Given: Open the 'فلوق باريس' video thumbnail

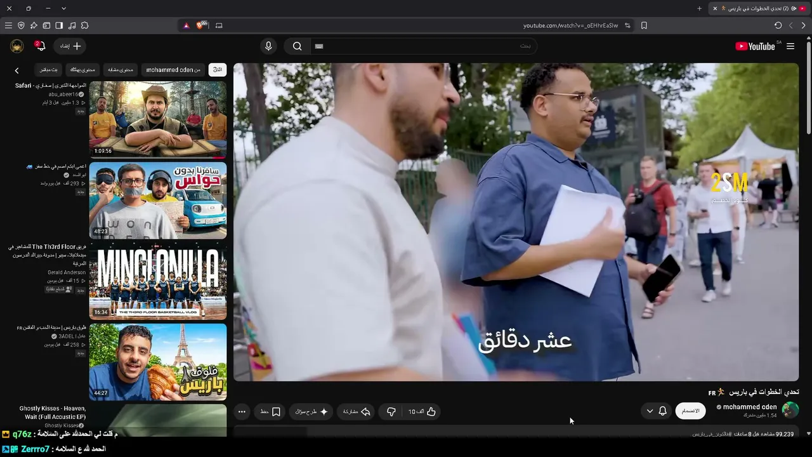Looking at the screenshot, I should tap(158, 362).
